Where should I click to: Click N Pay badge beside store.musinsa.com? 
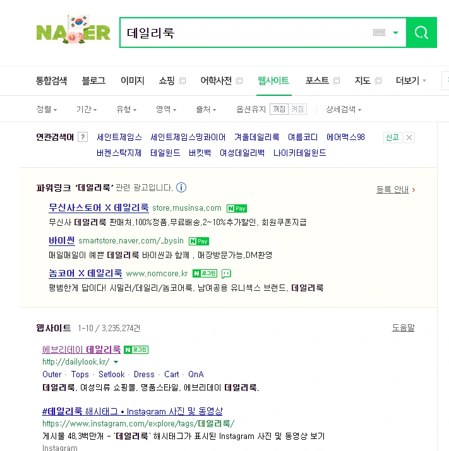(237, 208)
